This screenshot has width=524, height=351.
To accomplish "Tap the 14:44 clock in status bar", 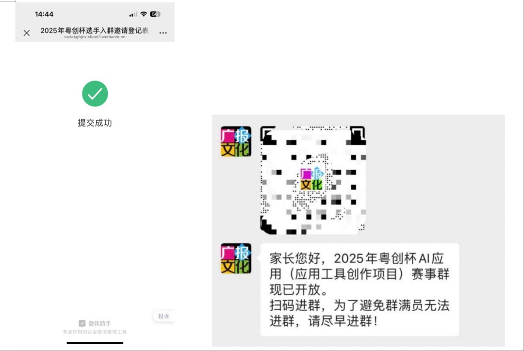I will tap(44, 14).
